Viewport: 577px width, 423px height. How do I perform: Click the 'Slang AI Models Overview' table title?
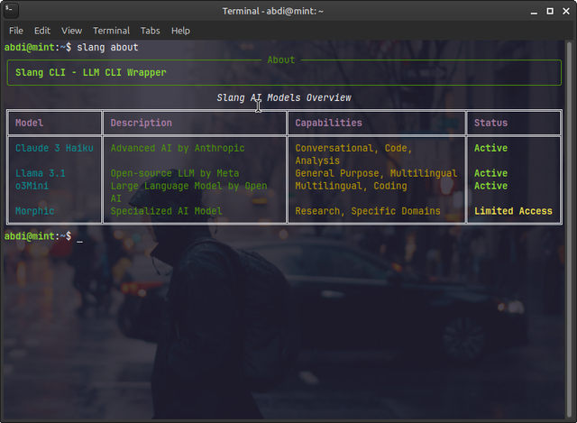coord(284,97)
